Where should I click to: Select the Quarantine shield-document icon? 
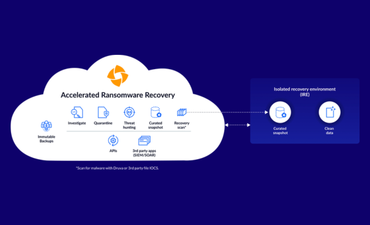(103, 112)
